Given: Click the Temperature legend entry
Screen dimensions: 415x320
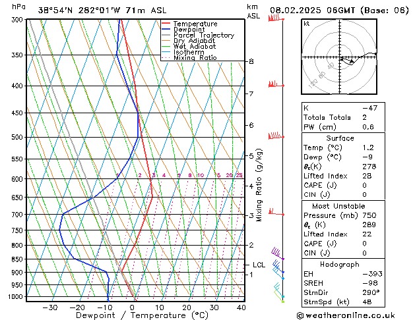Looking at the screenshot, I should point(195,24).
